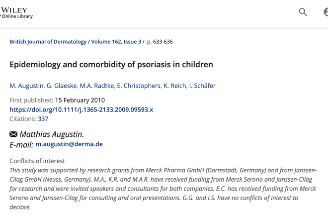328x219 pixels.
Task: Click the envelope icon beside Matthias Augustin
Action: click(x=13, y=134)
